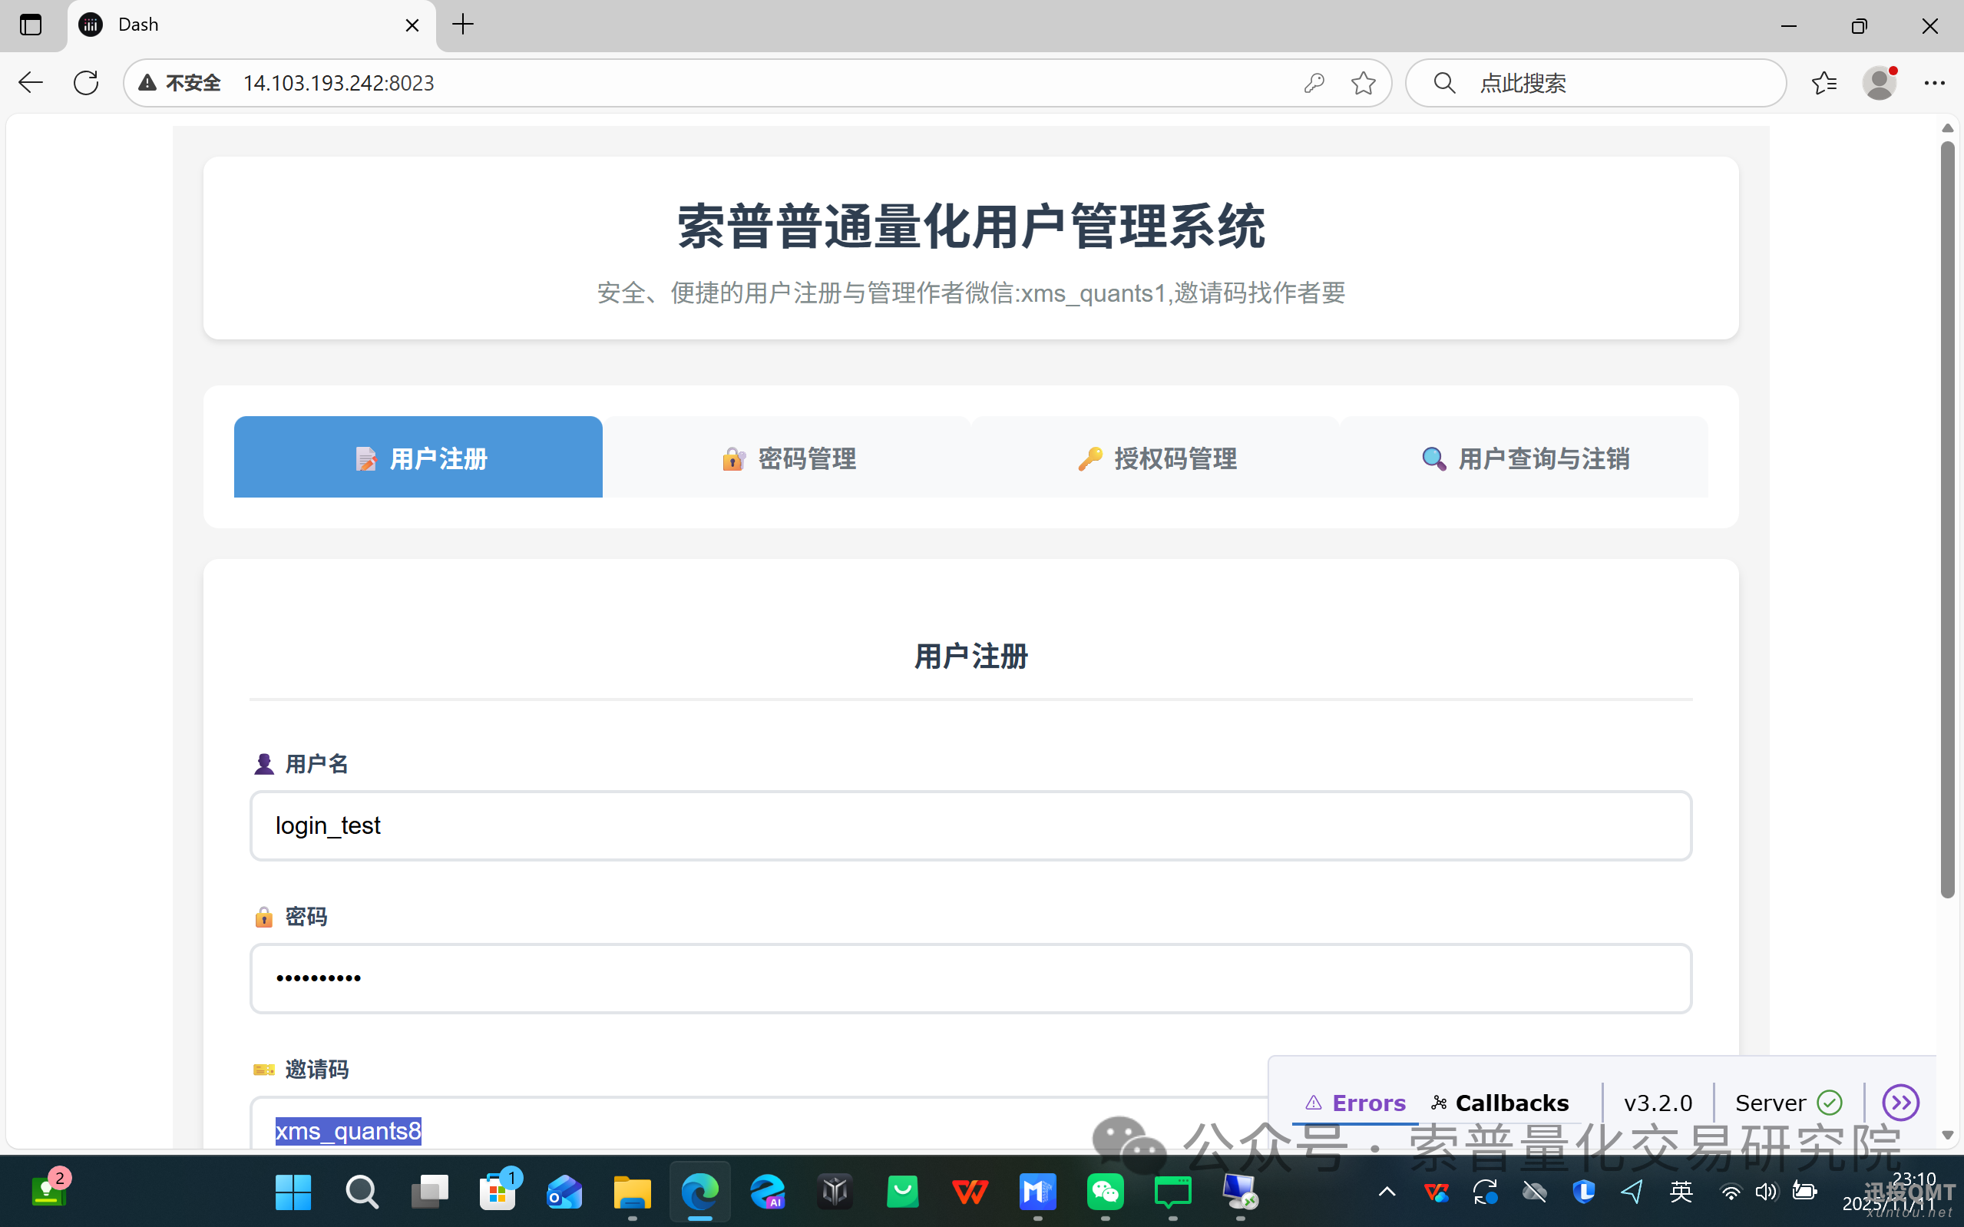Click the password key icon in address bar
This screenshot has height=1227, width=1964.
click(1314, 83)
